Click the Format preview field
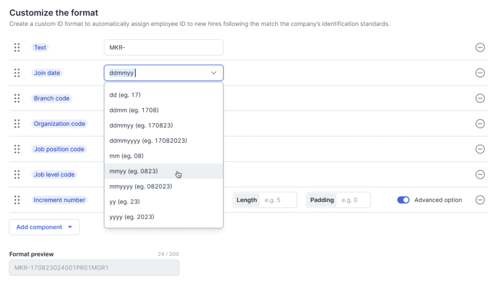Viewport: 498px width, 288px height. click(x=94, y=268)
